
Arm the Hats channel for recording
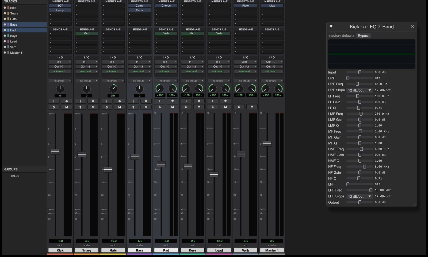pos(120,101)
